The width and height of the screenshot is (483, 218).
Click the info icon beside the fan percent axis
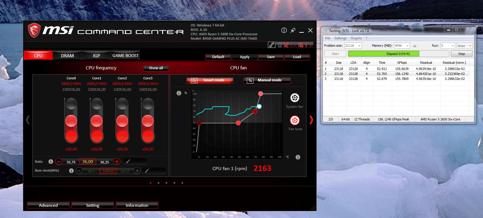tap(179, 93)
